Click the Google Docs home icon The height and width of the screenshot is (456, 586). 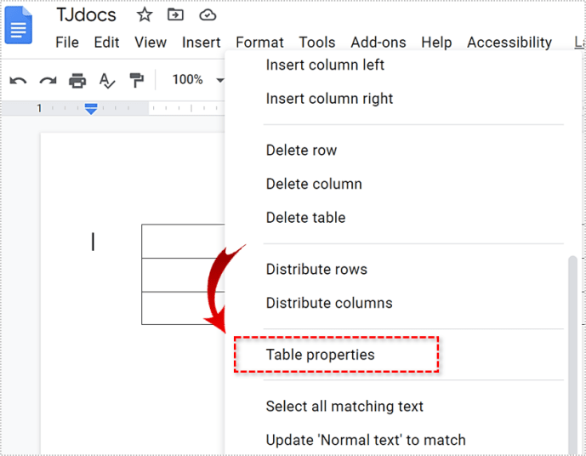pos(19,25)
